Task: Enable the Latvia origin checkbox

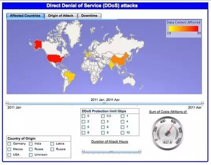Action: coord(52,144)
